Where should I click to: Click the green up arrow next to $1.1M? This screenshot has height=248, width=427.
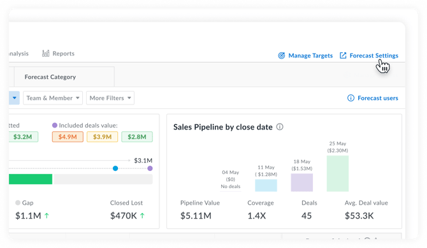[47, 215]
